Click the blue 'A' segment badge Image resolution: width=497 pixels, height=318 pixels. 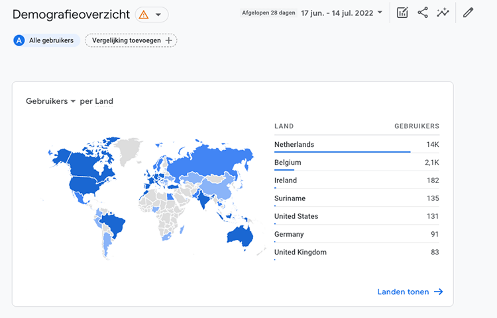pyautogui.click(x=19, y=40)
